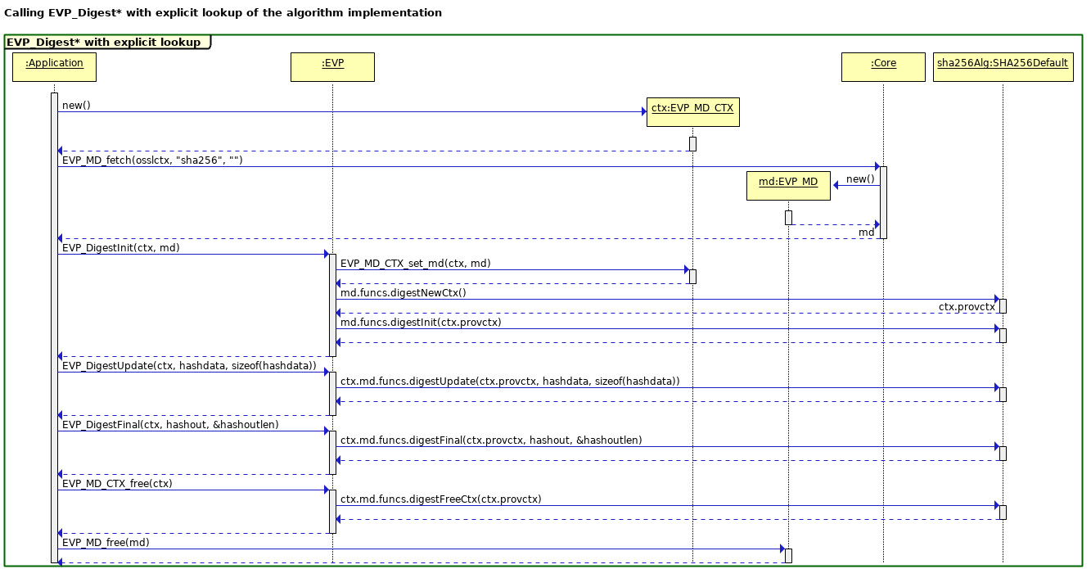This screenshot has height=569, width=1091.
Task: Click the frame label 'EVP_Digest* with explicit lookup'
Action: tap(104, 43)
